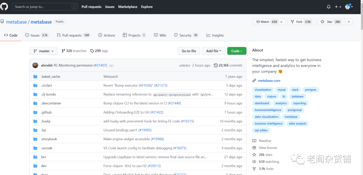View the 299 tags link
363x175 pixels.
[x=99, y=51]
